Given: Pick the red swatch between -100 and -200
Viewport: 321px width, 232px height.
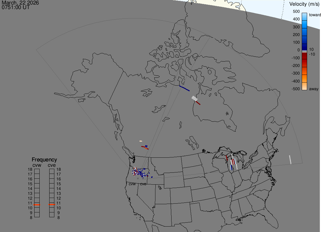Looking at the screenshot, I should (304, 63).
